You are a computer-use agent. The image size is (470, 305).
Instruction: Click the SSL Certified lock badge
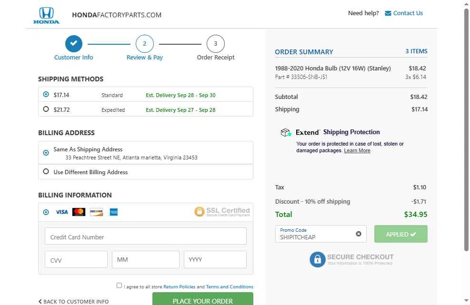[222, 212]
